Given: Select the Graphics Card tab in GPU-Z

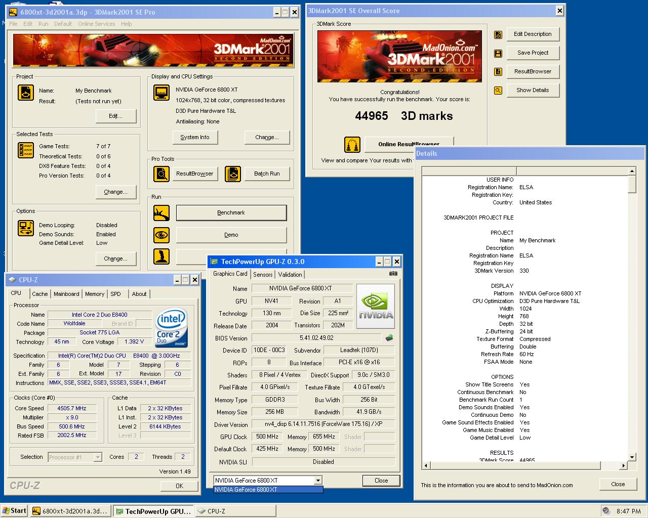Looking at the screenshot, I should [x=230, y=274].
